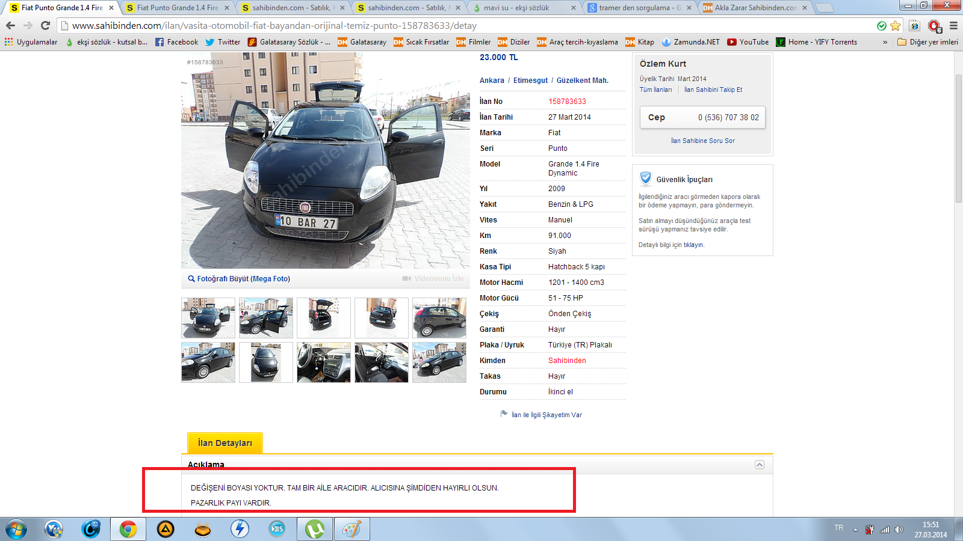Click the Windows Start button
Image resolution: width=963 pixels, height=541 pixels.
coord(16,530)
